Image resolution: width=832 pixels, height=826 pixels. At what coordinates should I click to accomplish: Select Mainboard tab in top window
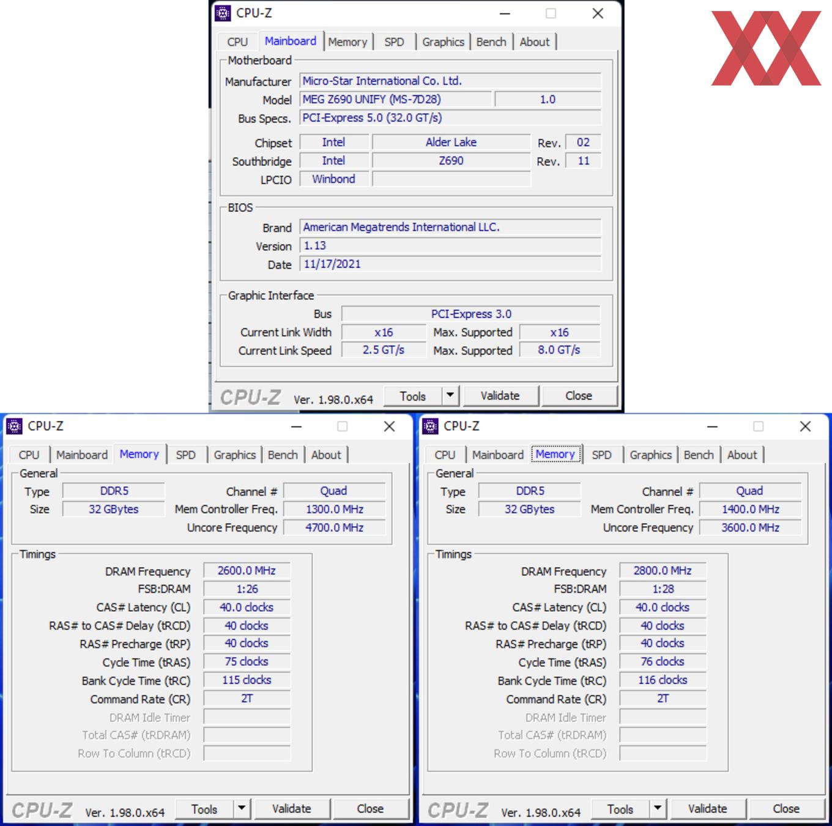[290, 40]
